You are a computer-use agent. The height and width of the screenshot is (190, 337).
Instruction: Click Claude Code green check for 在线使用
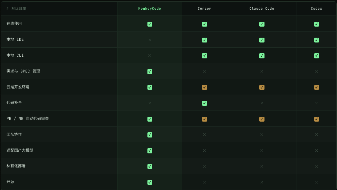pos(262,24)
